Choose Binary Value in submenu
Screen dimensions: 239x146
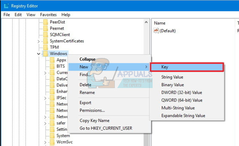(187, 85)
